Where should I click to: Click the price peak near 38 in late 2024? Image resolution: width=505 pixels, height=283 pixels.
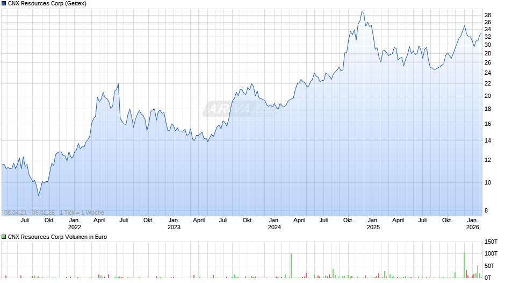pyautogui.click(x=362, y=12)
